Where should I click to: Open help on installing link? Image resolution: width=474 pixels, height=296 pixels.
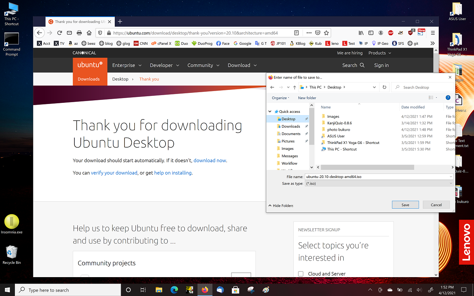[173, 173]
